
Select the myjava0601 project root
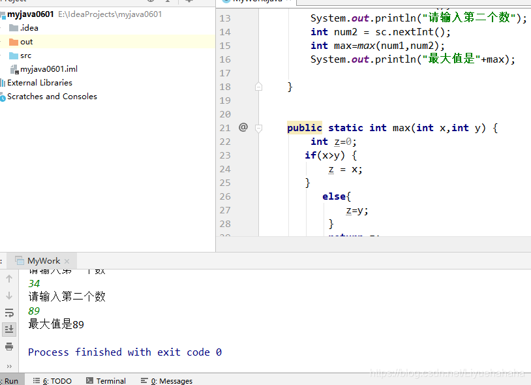tap(31, 14)
